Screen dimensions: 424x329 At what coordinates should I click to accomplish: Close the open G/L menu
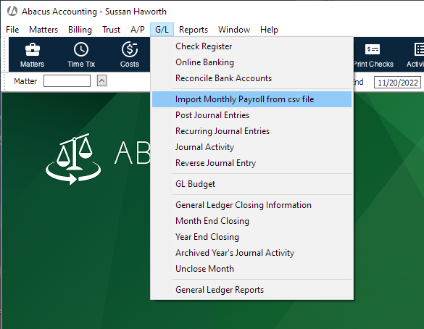tap(162, 30)
